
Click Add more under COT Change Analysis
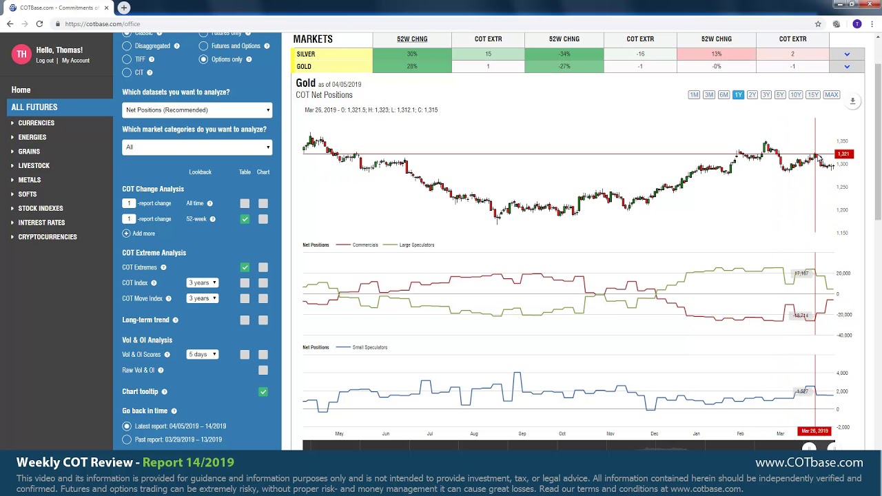click(143, 234)
